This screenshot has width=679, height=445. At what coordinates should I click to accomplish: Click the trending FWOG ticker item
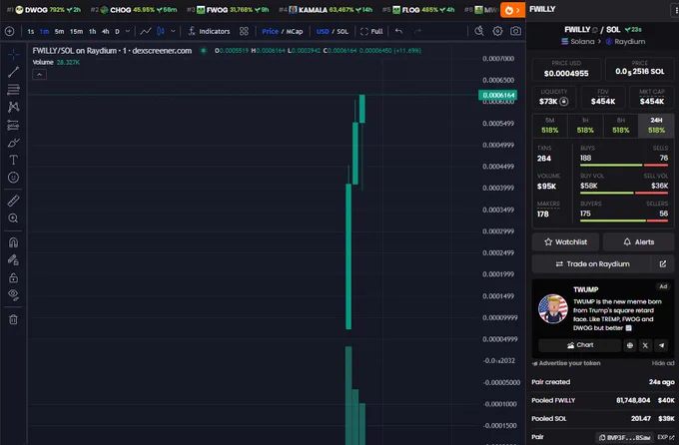[228, 10]
